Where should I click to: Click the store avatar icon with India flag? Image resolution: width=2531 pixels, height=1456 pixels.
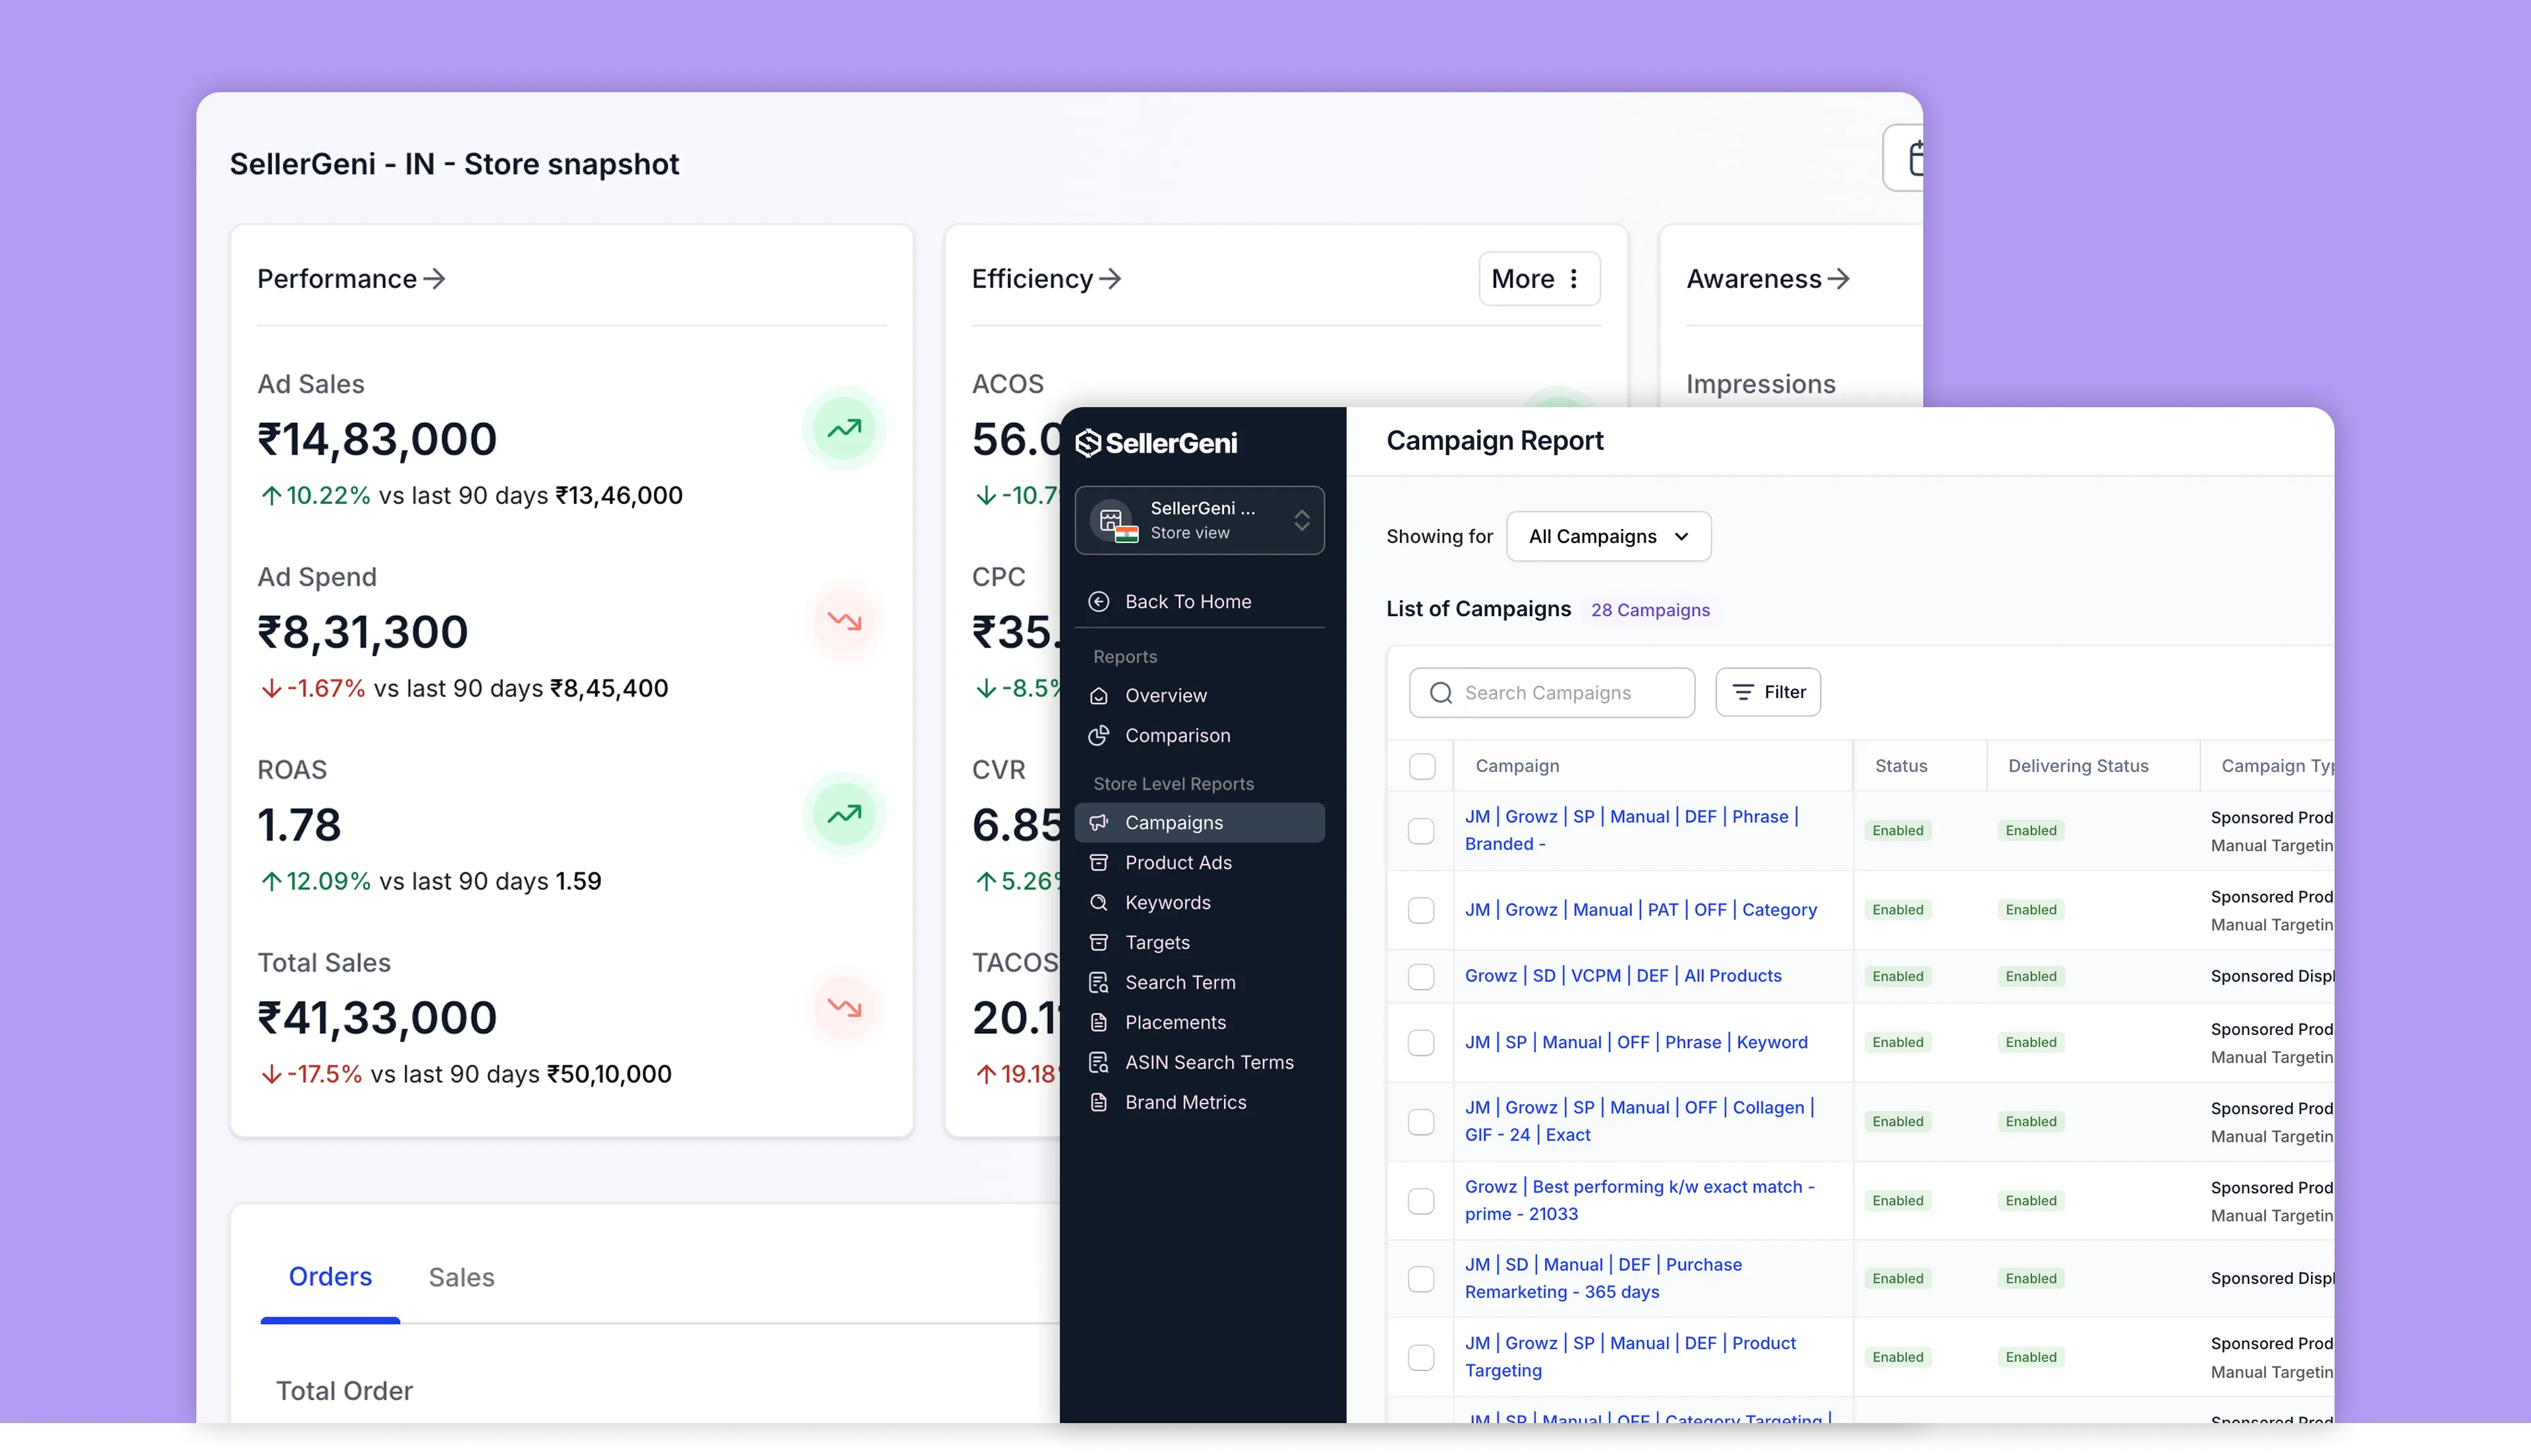coord(1113,521)
